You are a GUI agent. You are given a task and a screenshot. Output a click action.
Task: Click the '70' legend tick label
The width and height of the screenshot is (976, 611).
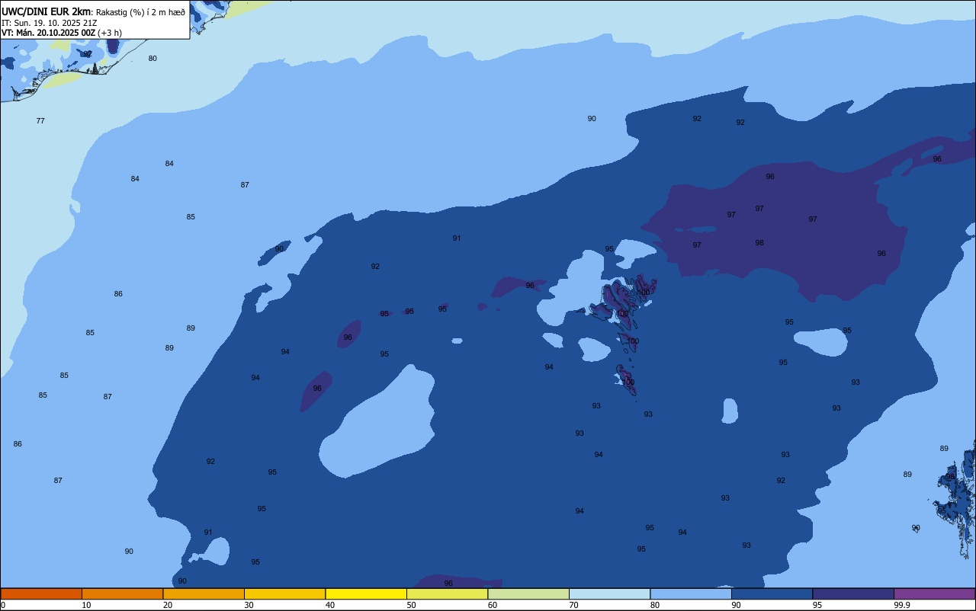click(x=573, y=605)
